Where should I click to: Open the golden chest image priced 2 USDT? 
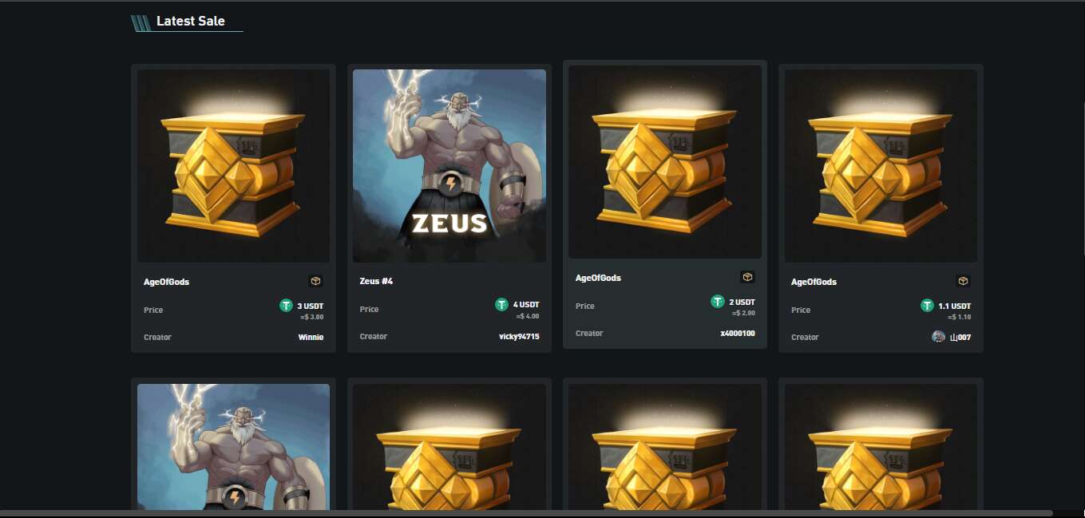pos(665,162)
